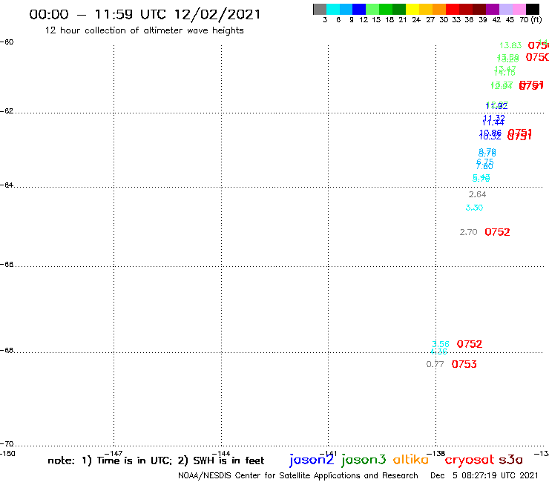Viewport: 549px width, 482px height.
Task: Click the purple legend swatch
Action: [493, 9]
